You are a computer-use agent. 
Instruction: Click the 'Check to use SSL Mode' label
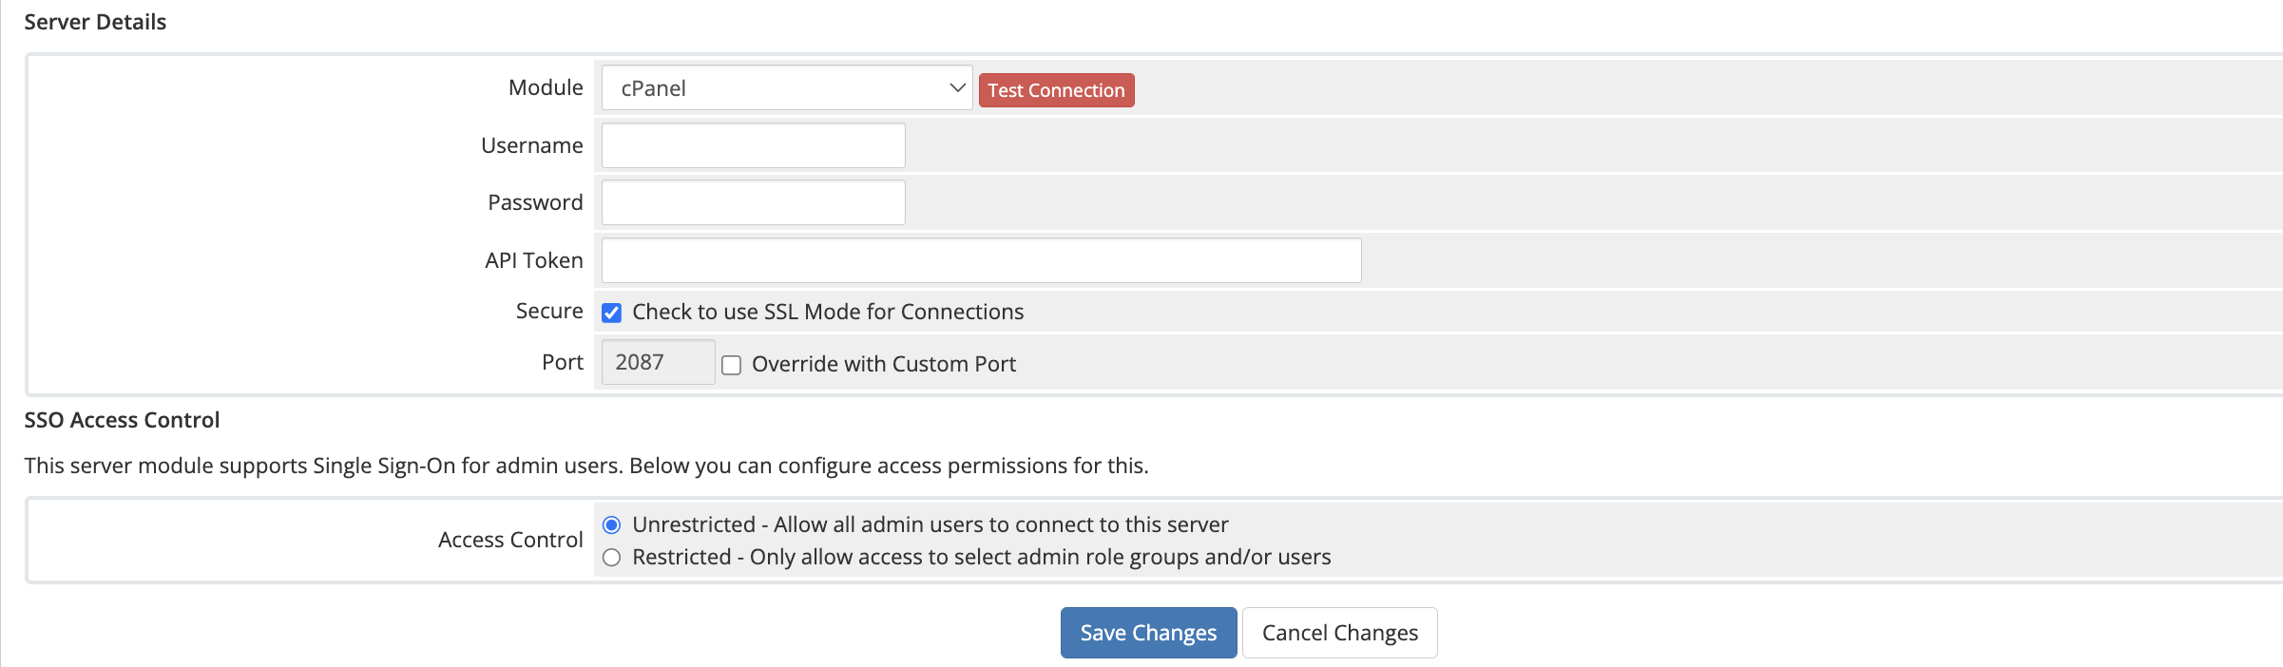[x=828, y=312]
